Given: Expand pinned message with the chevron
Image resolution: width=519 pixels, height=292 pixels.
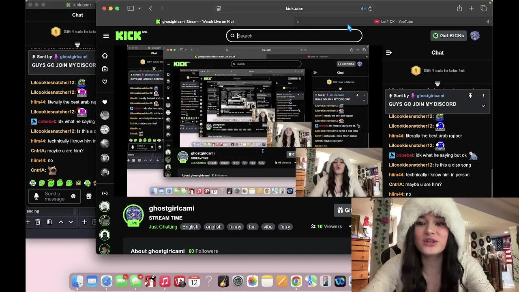Looking at the screenshot, I should (x=483, y=106).
